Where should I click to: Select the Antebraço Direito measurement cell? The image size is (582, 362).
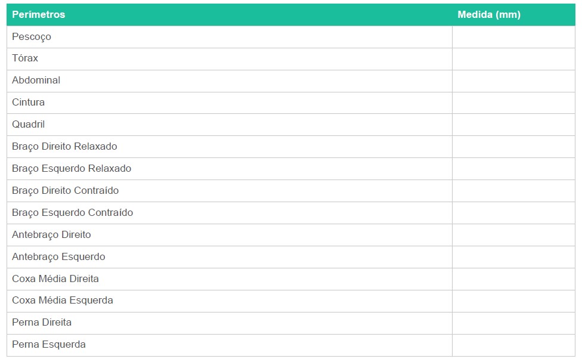(513, 235)
